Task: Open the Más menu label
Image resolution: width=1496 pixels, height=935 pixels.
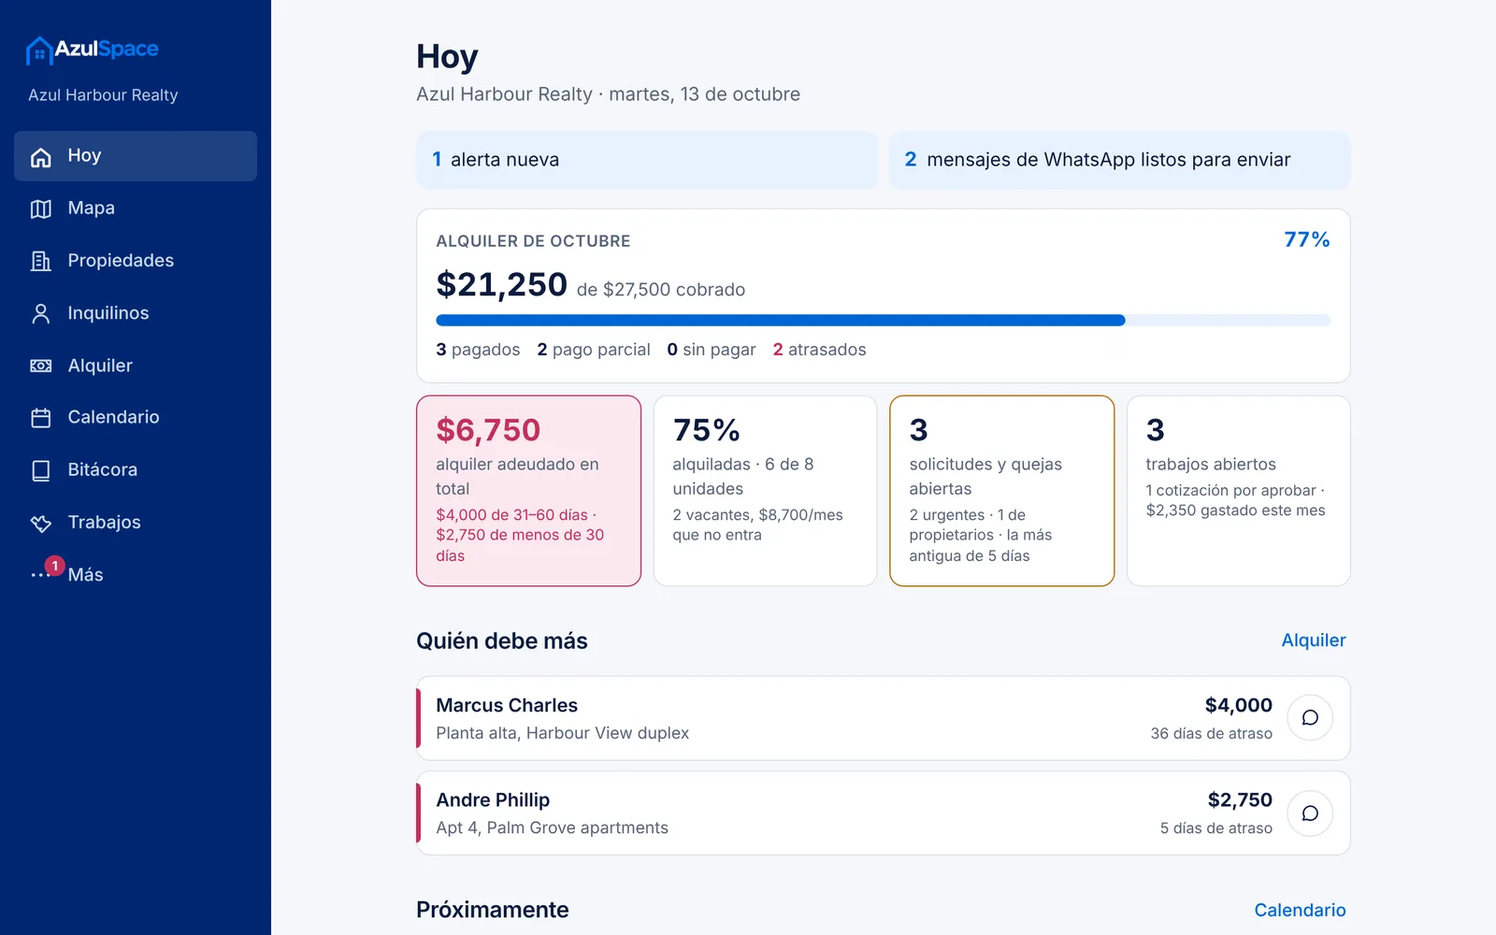Action: pos(85,575)
